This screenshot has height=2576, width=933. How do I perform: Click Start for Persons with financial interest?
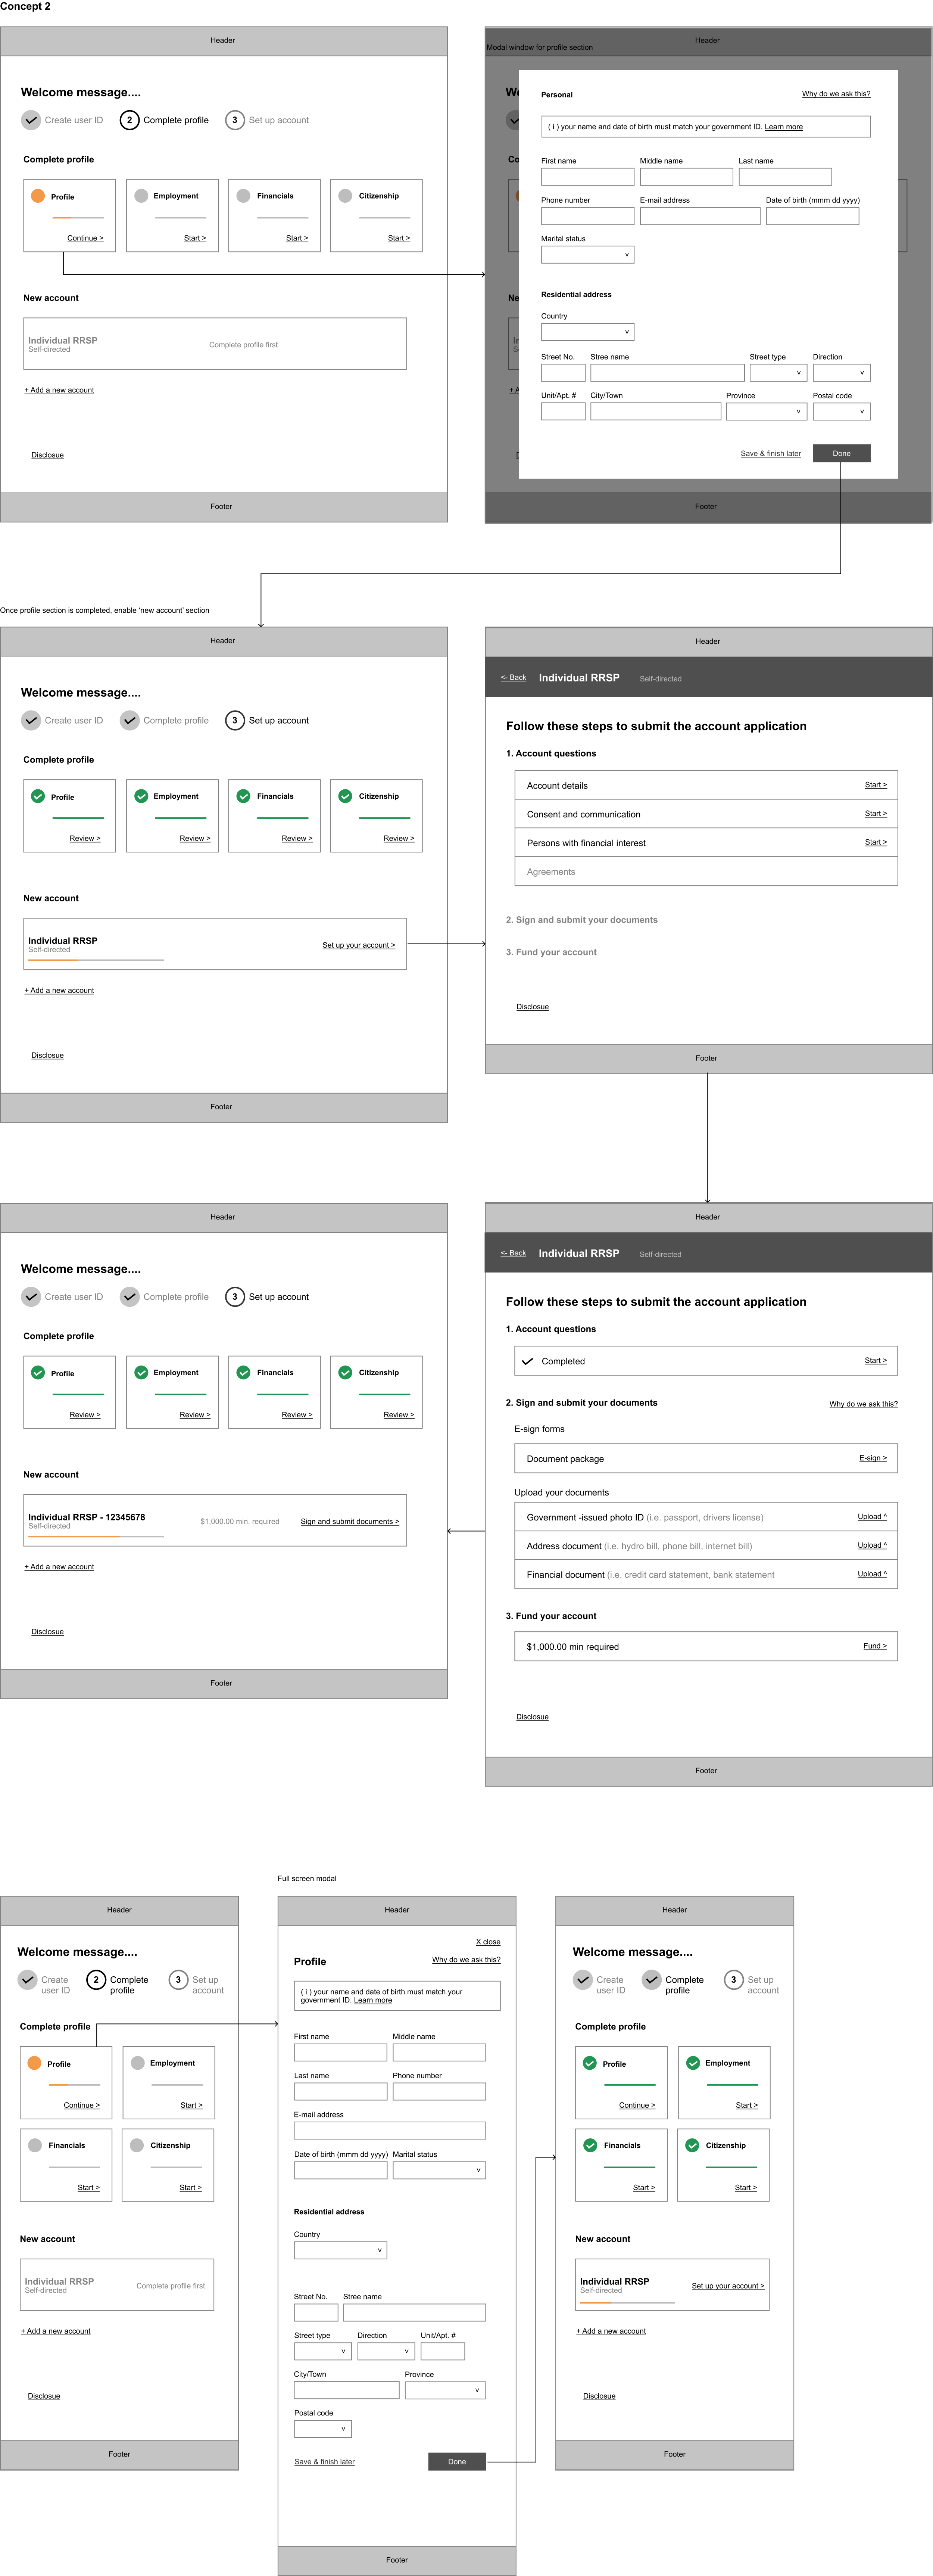coord(876,842)
